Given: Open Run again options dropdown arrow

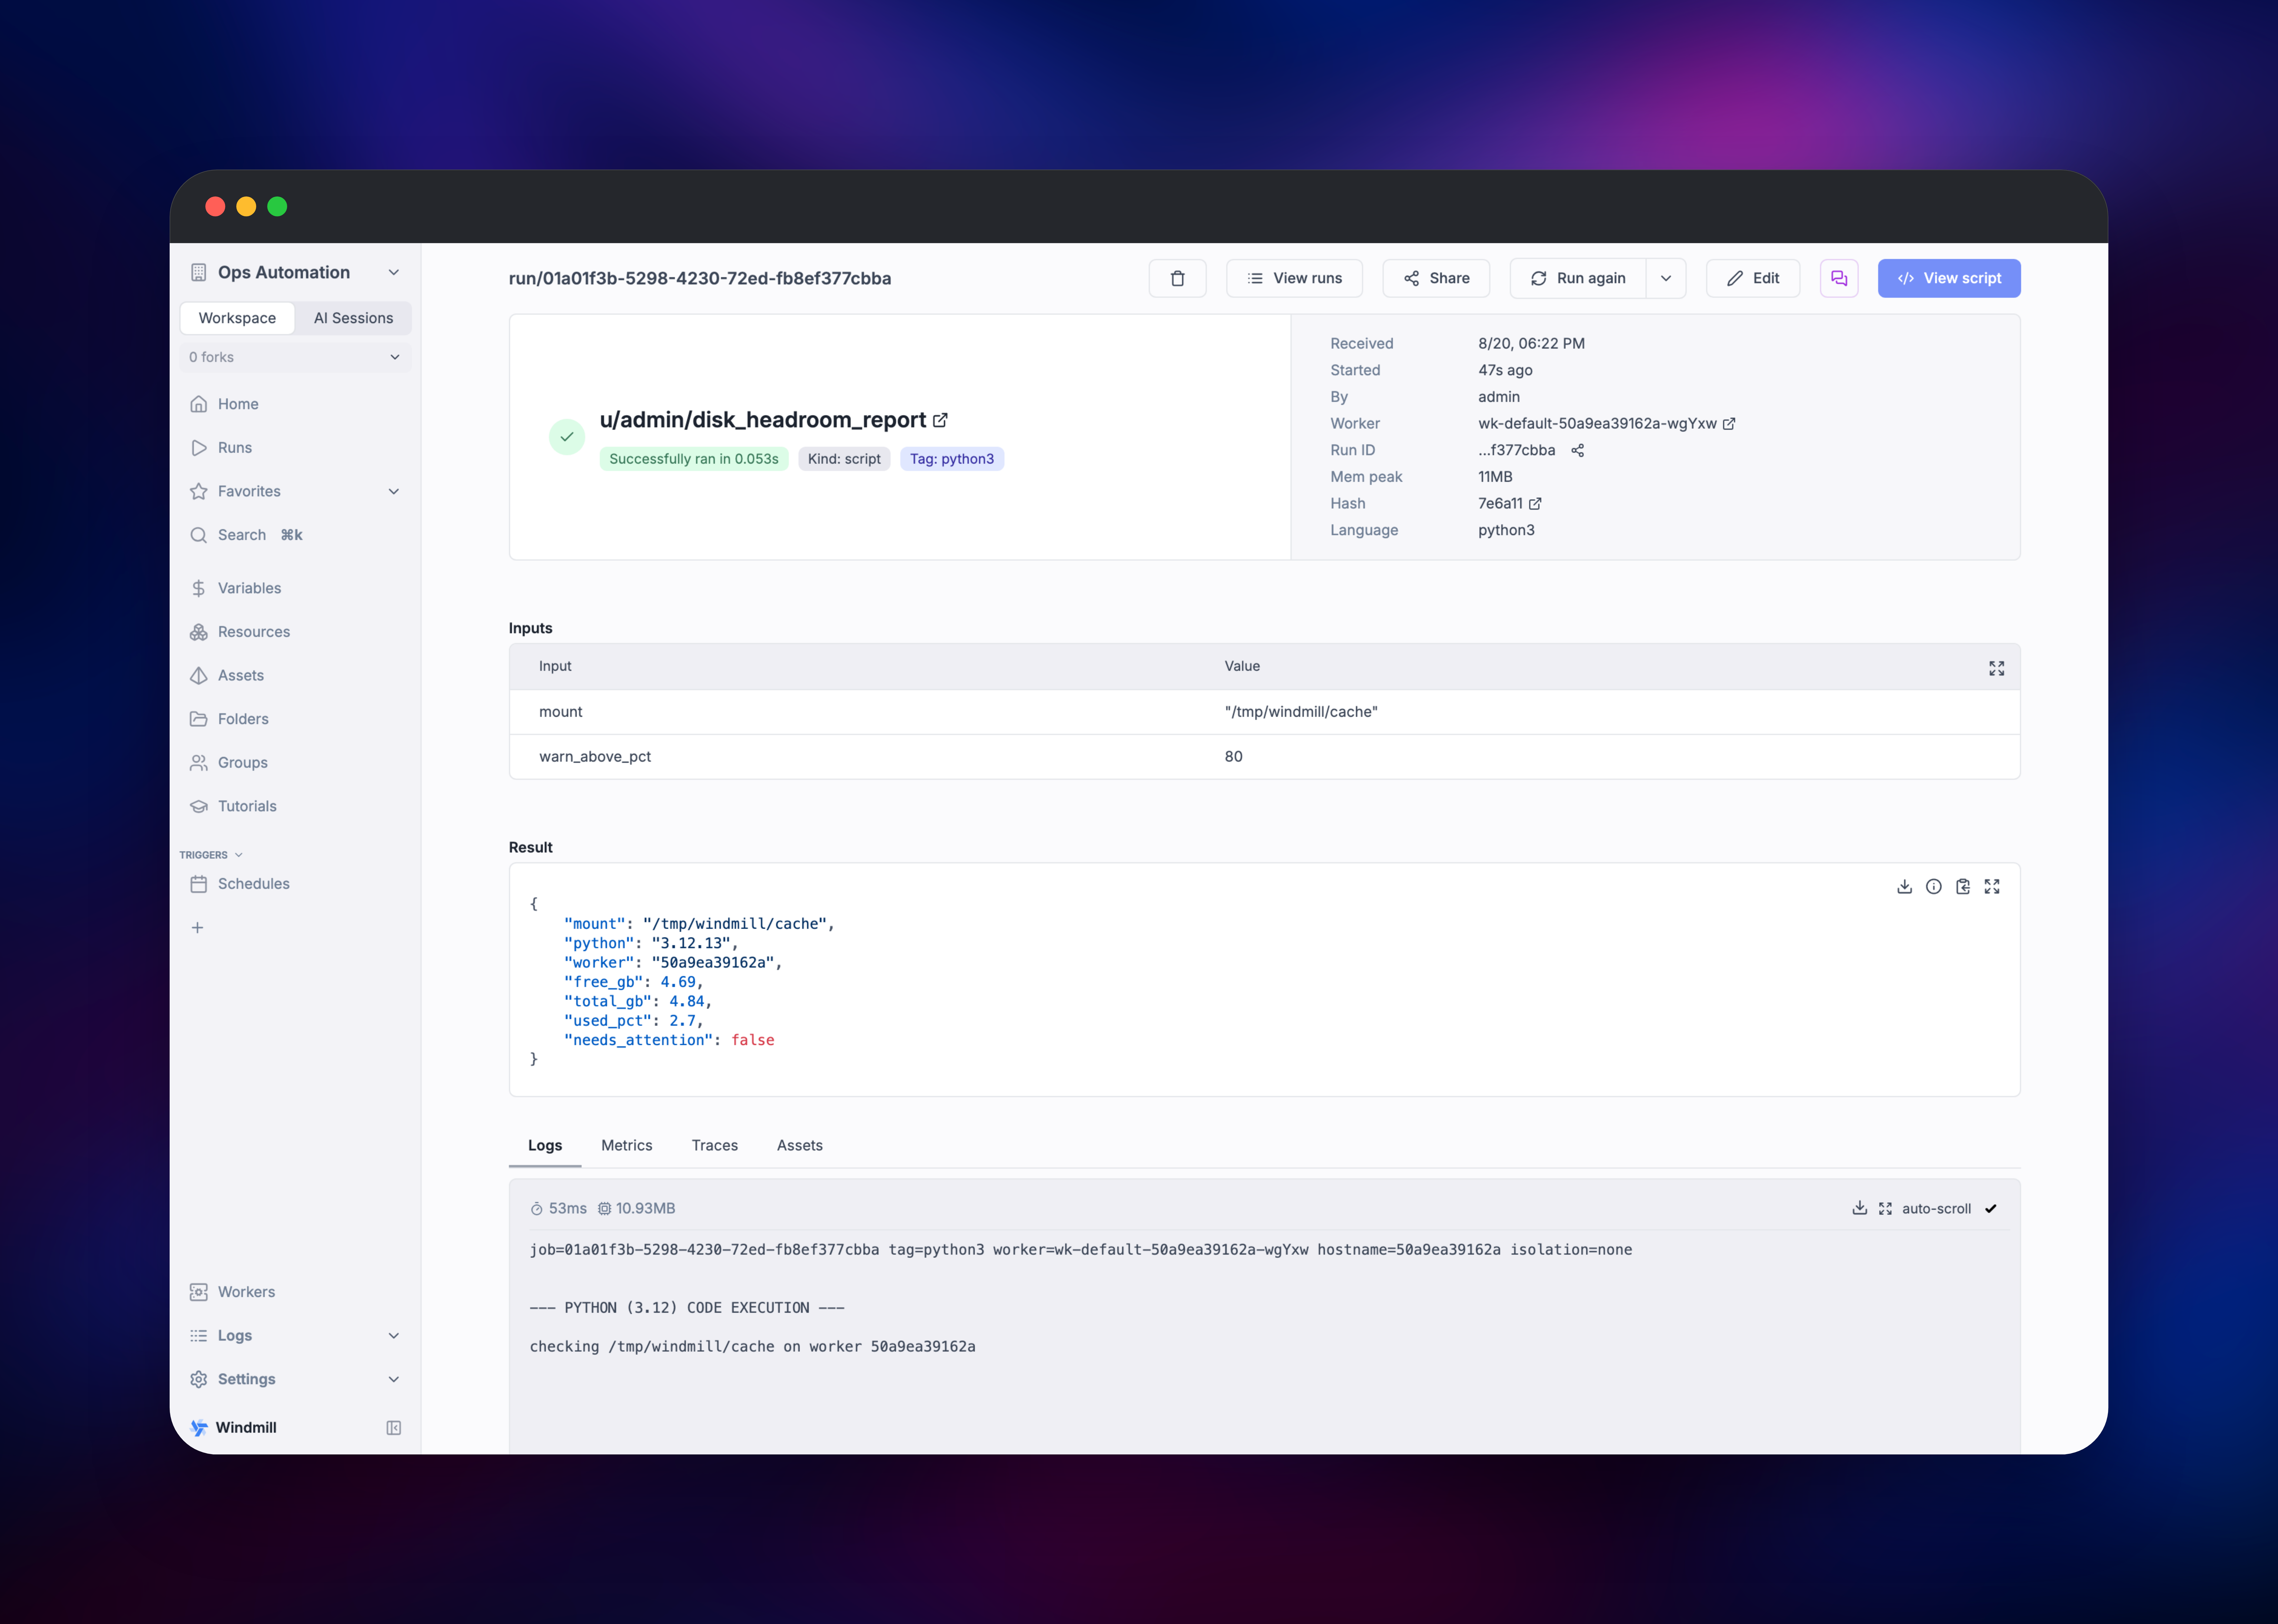Looking at the screenshot, I should pos(1666,278).
